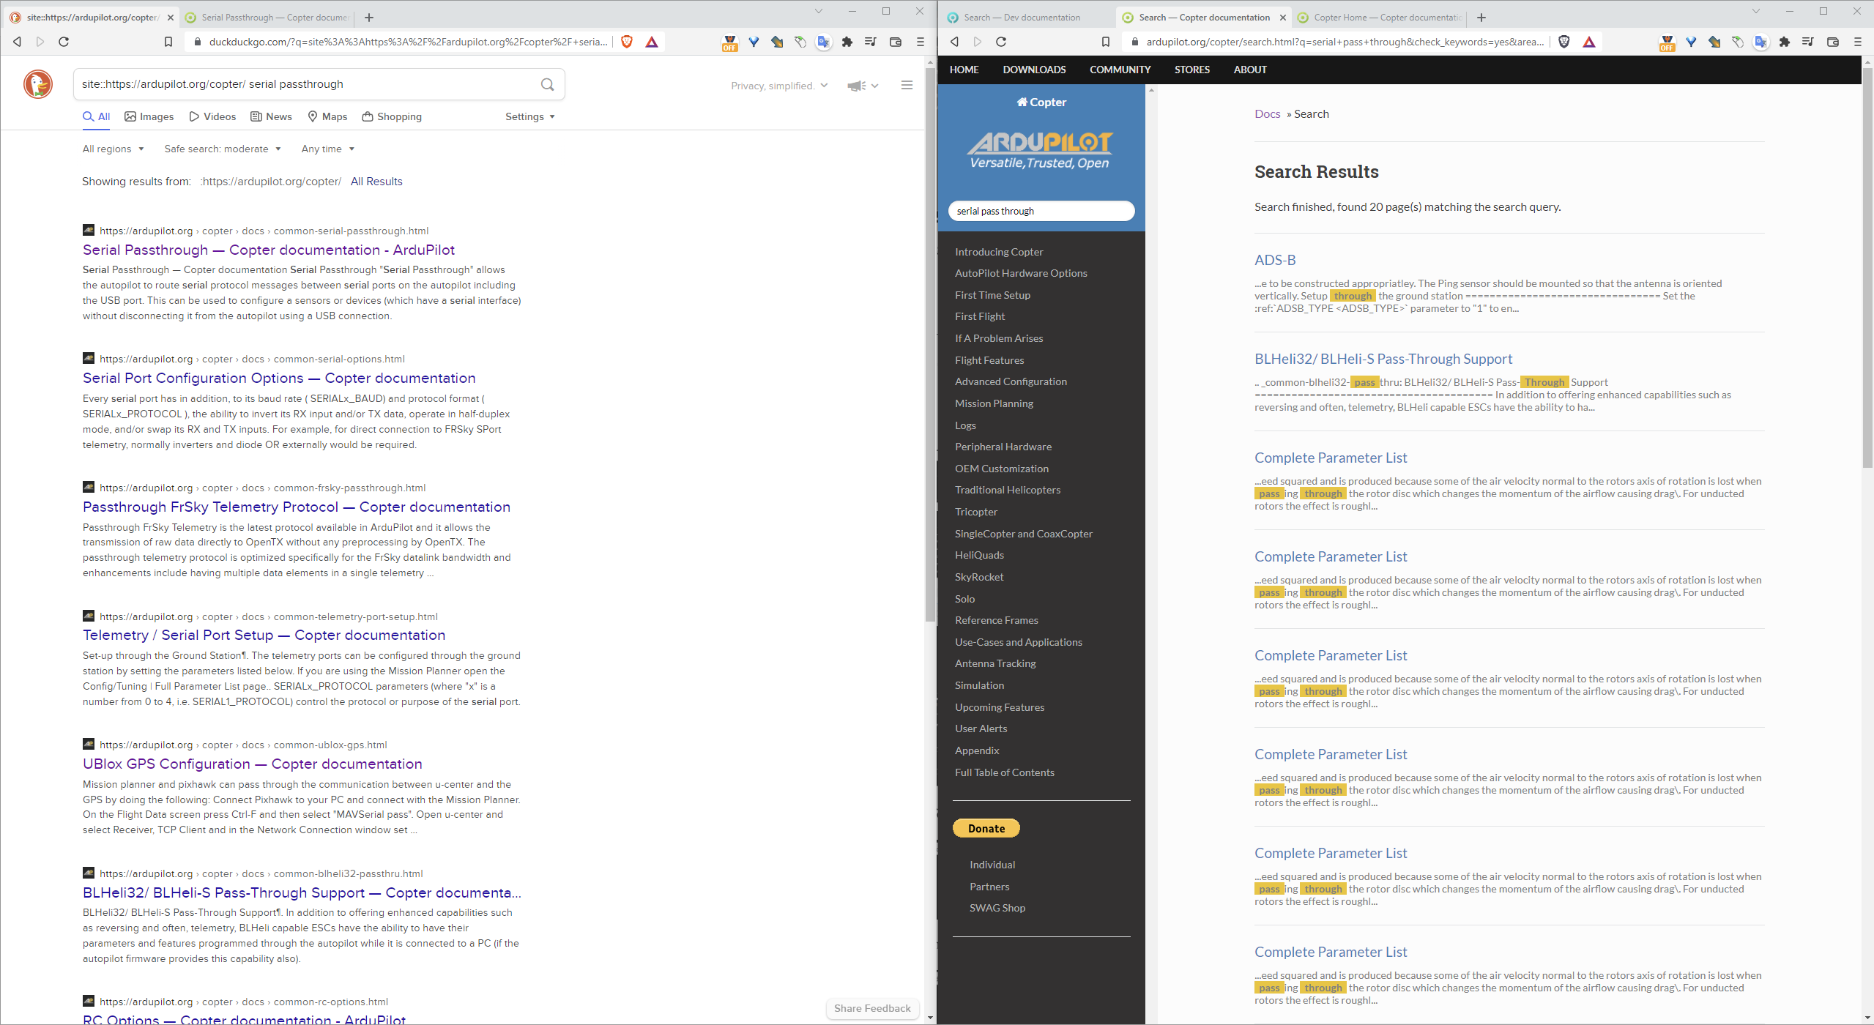This screenshot has height=1025, width=1874.
Task: Click the DuckDuckGo logo
Action: pyautogui.click(x=37, y=84)
